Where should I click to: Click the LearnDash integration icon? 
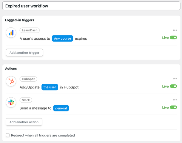pos(11,33)
